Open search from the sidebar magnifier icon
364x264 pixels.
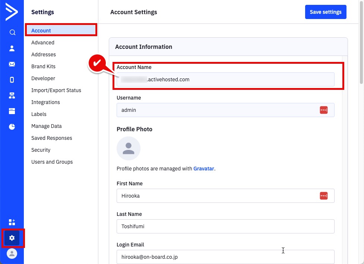point(12,32)
